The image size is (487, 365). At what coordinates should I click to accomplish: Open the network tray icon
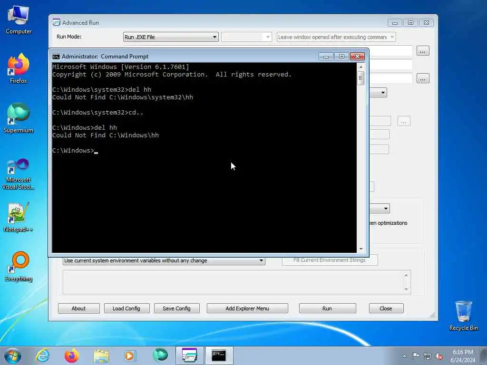428,356
